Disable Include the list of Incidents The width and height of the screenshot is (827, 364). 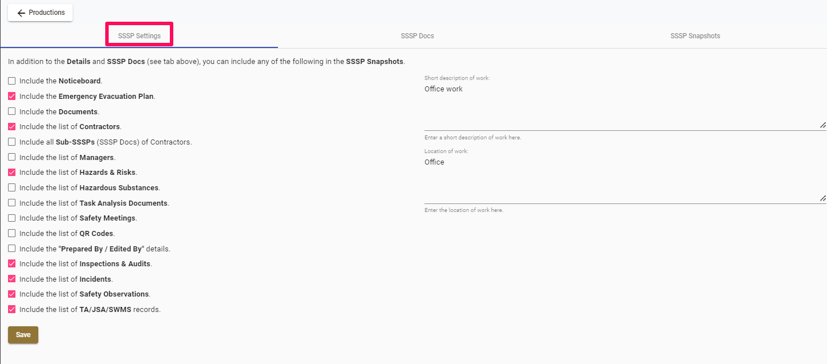click(x=11, y=279)
